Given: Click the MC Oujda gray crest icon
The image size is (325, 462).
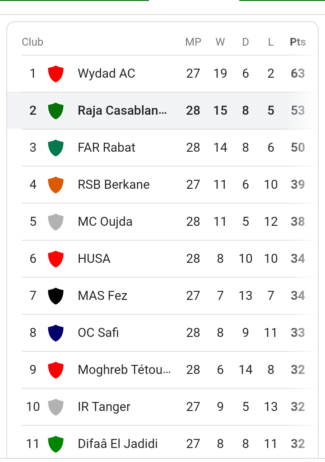Looking at the screenshot, I should (56, 222).
